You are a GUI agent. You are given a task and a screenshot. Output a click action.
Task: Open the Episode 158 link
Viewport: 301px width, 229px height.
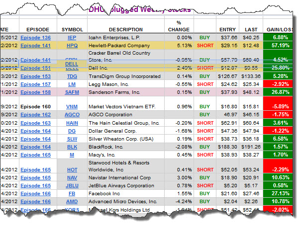click(x=35, y=92)
